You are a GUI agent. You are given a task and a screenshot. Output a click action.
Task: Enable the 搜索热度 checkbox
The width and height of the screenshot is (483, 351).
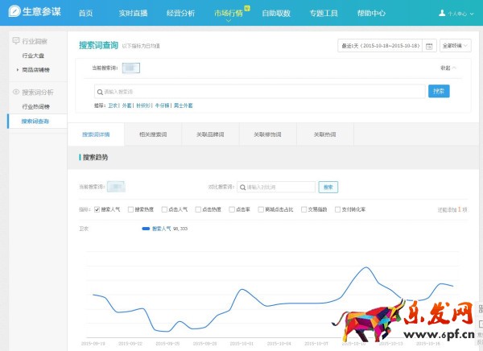point(130,209)
